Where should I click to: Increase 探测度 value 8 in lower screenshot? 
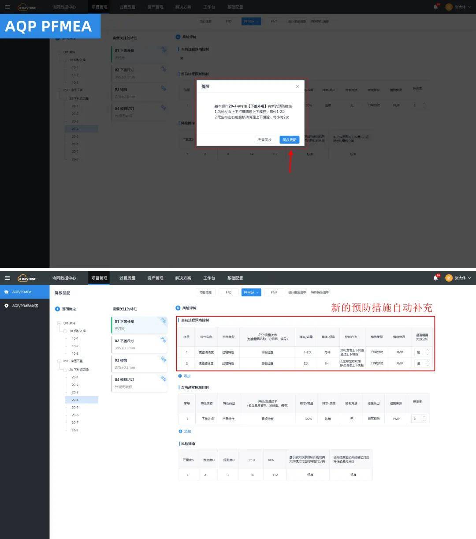[x=424, y=417]
